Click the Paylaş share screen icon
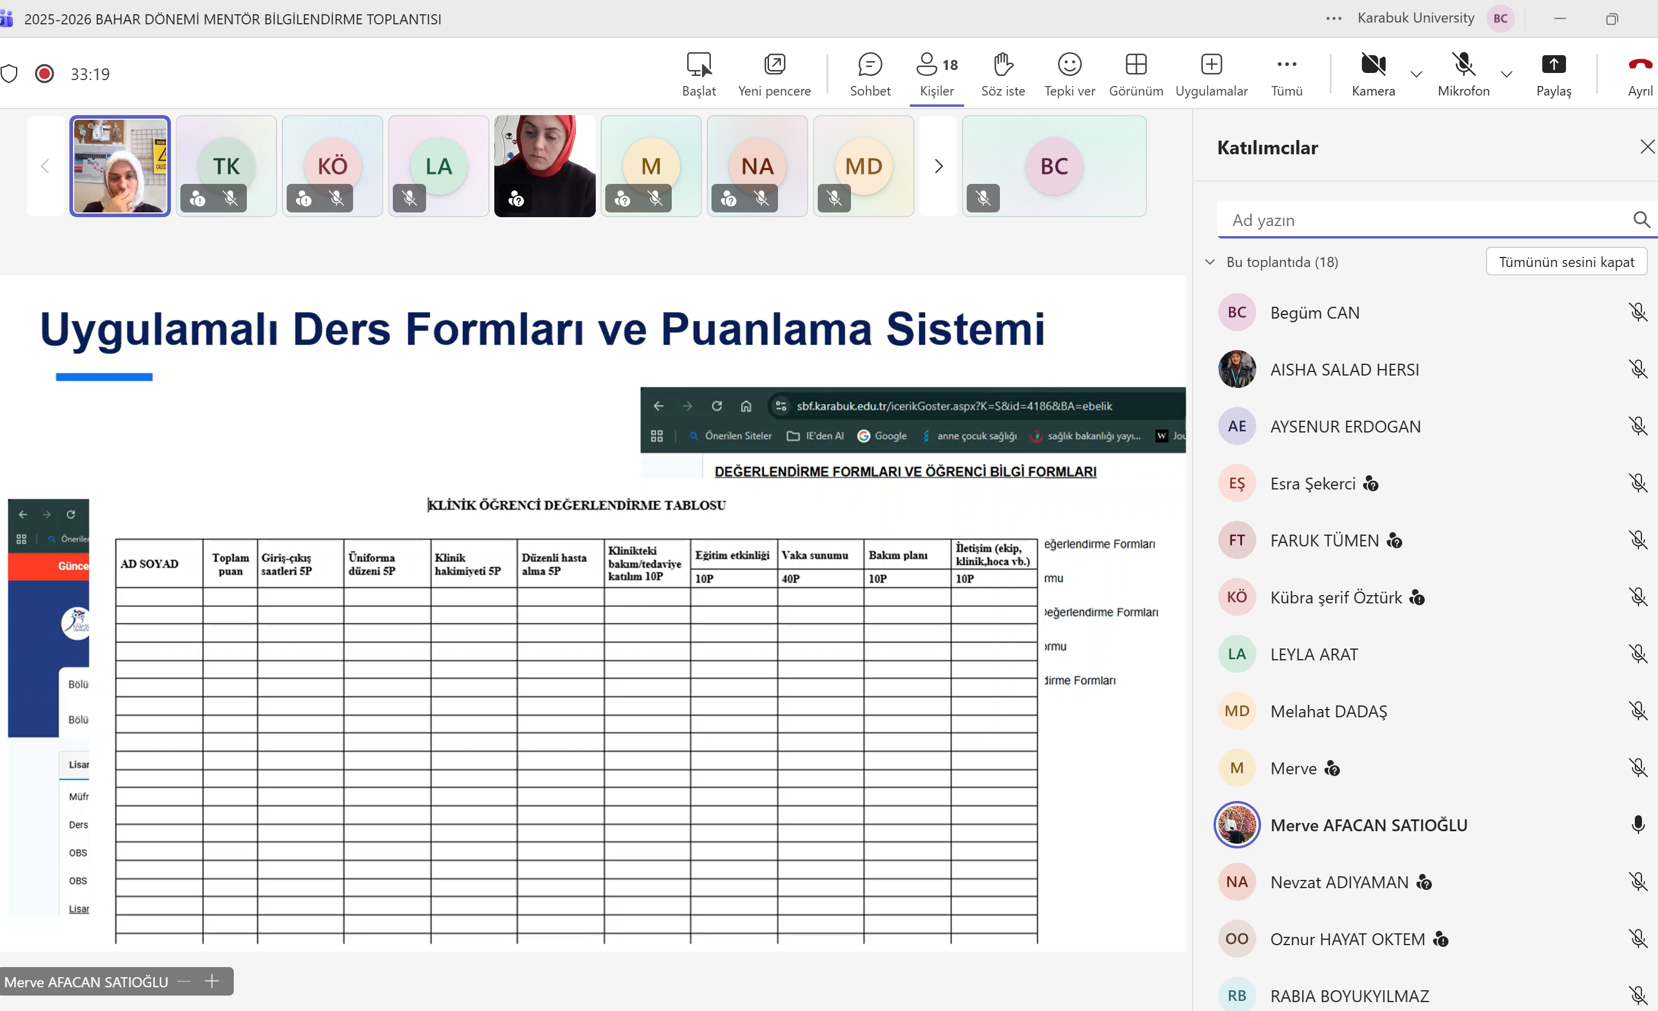 point(1552,65)
